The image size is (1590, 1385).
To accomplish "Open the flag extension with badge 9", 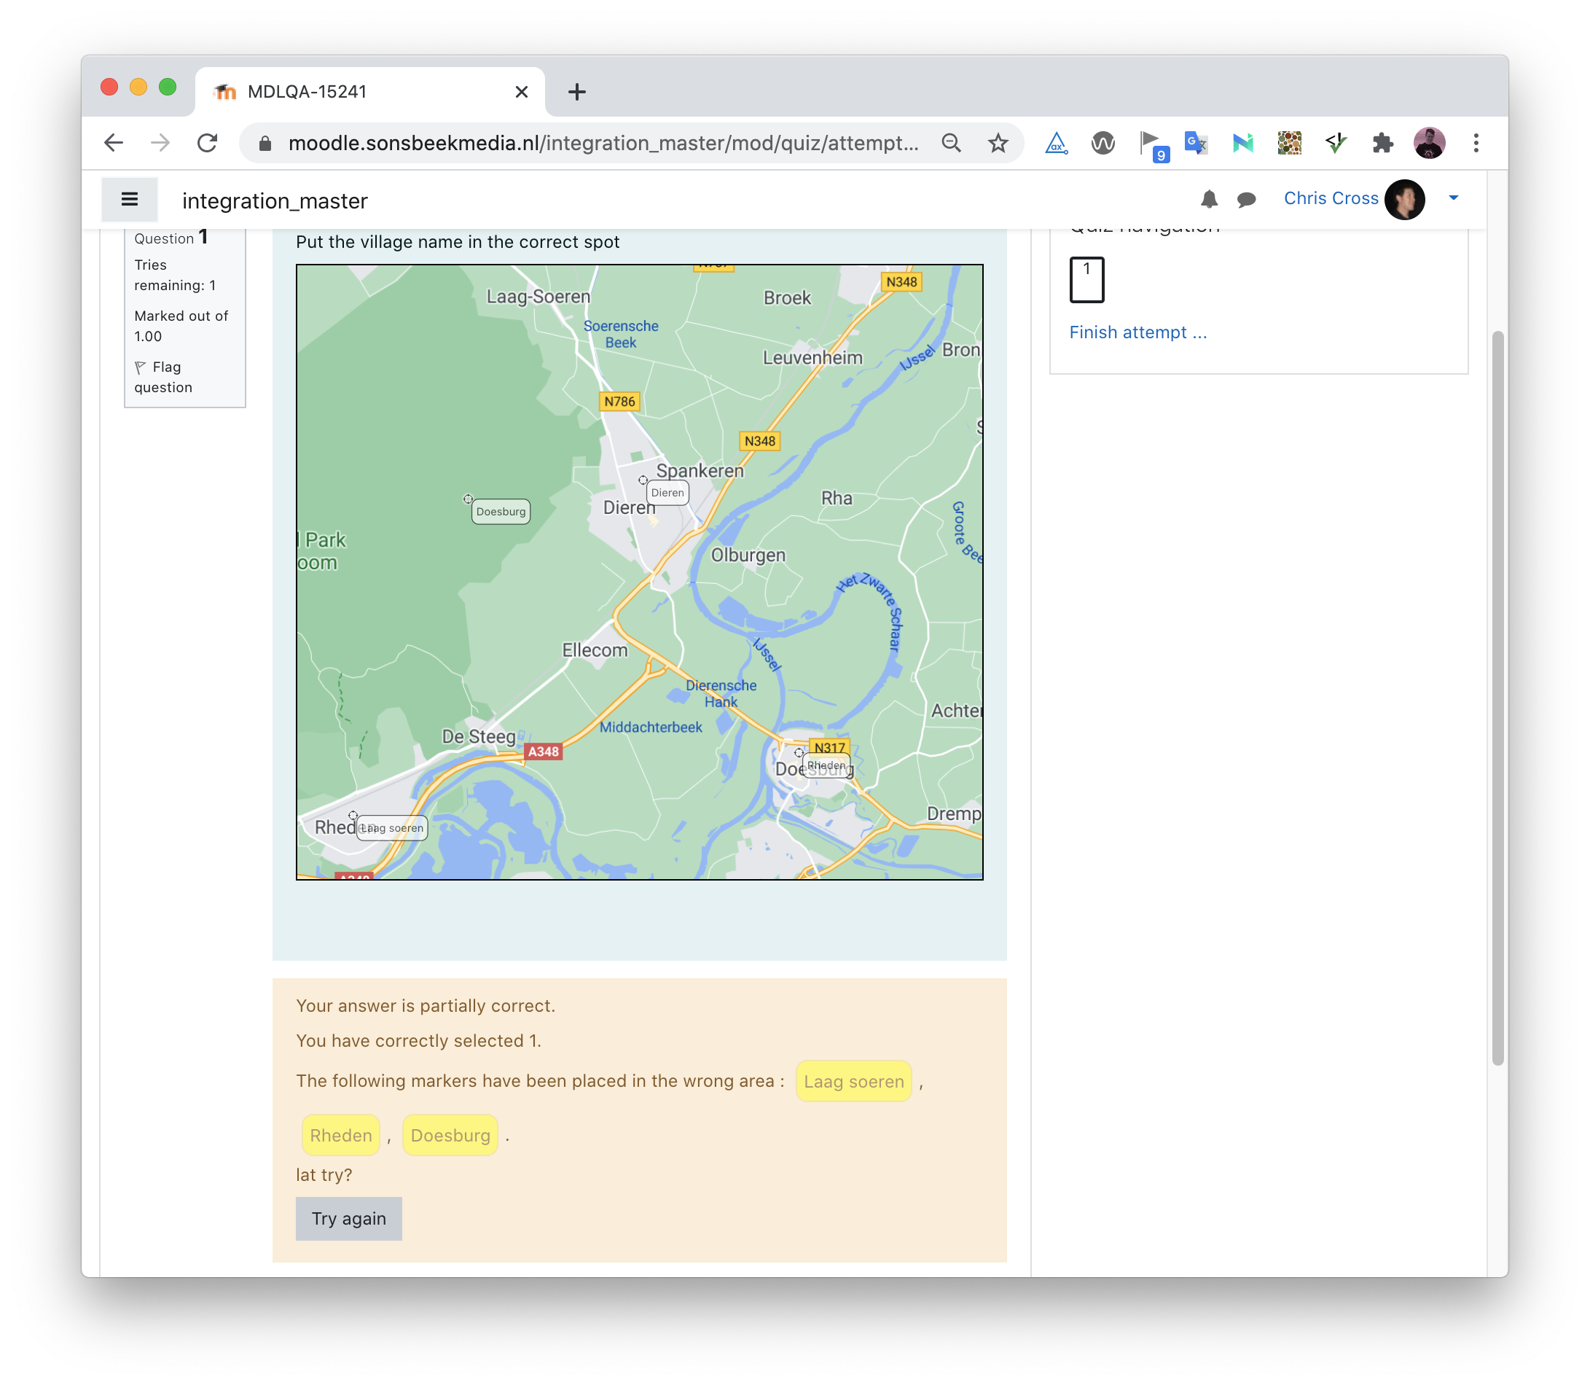I will 1154,145.
